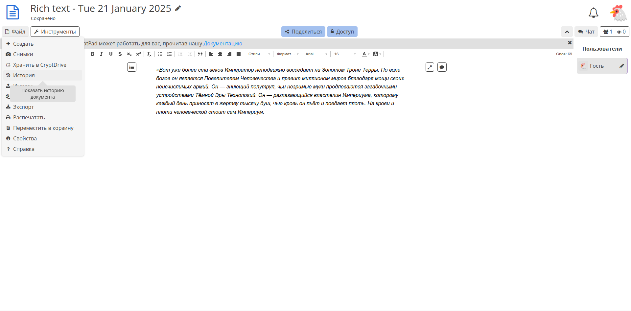This screenshot has width=631, height=311.
Task: Toggle italic formatting
Action: point(101,54)
